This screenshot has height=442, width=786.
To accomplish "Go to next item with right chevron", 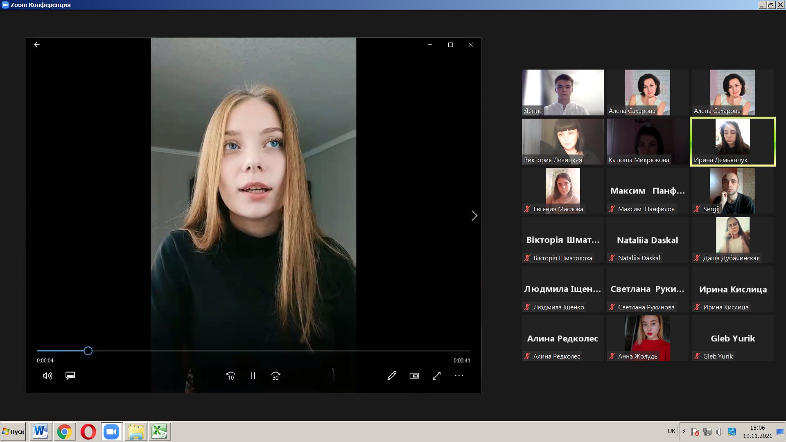I will point(474,216).
